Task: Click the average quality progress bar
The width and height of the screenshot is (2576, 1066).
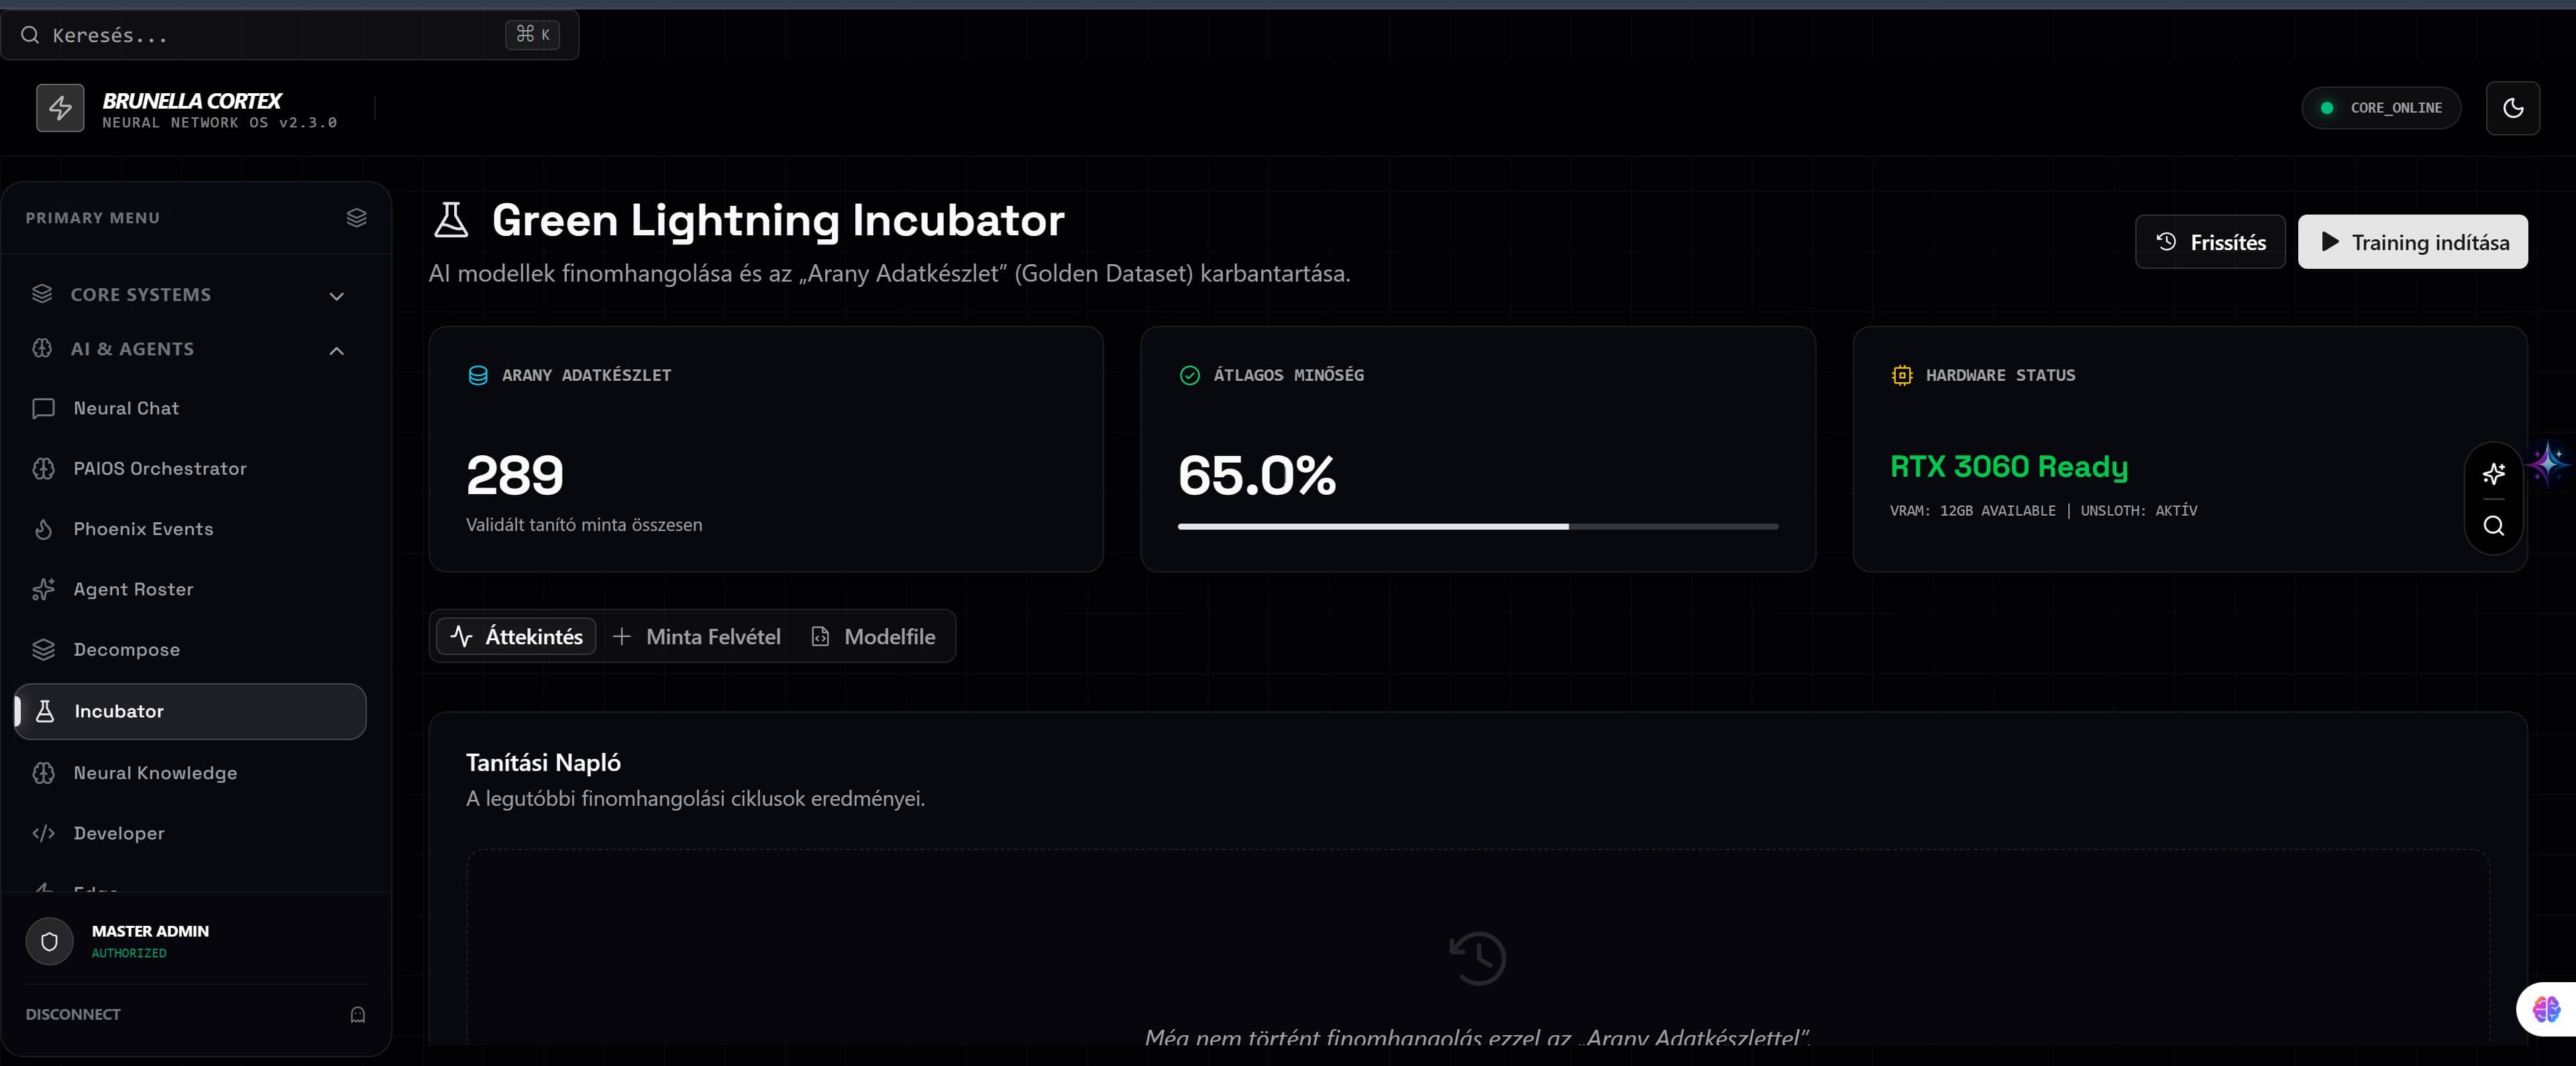Action: [1477, 526]
